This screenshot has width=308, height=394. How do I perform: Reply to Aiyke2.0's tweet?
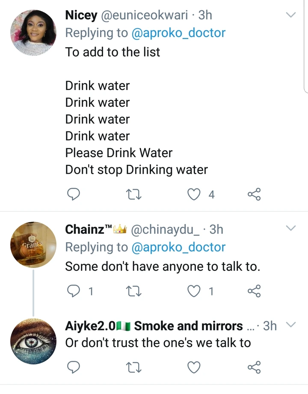coord(74,367)
